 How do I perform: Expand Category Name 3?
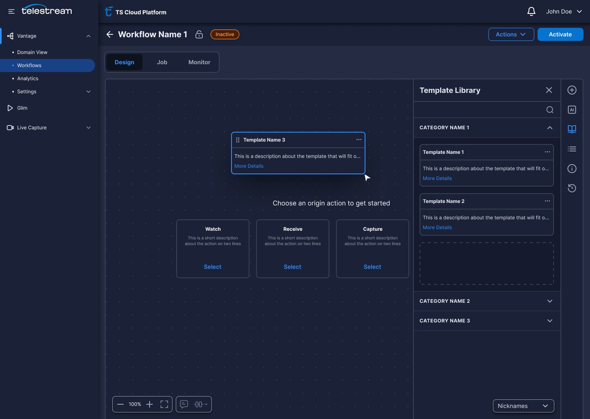(x=550, y=321)
